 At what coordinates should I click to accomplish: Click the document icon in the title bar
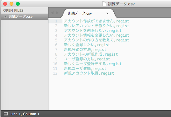[x=104, y=4]
